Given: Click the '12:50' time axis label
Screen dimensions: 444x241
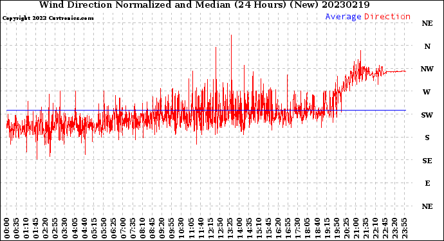Looking at the screenshot, I should click(x=220, y=228).
